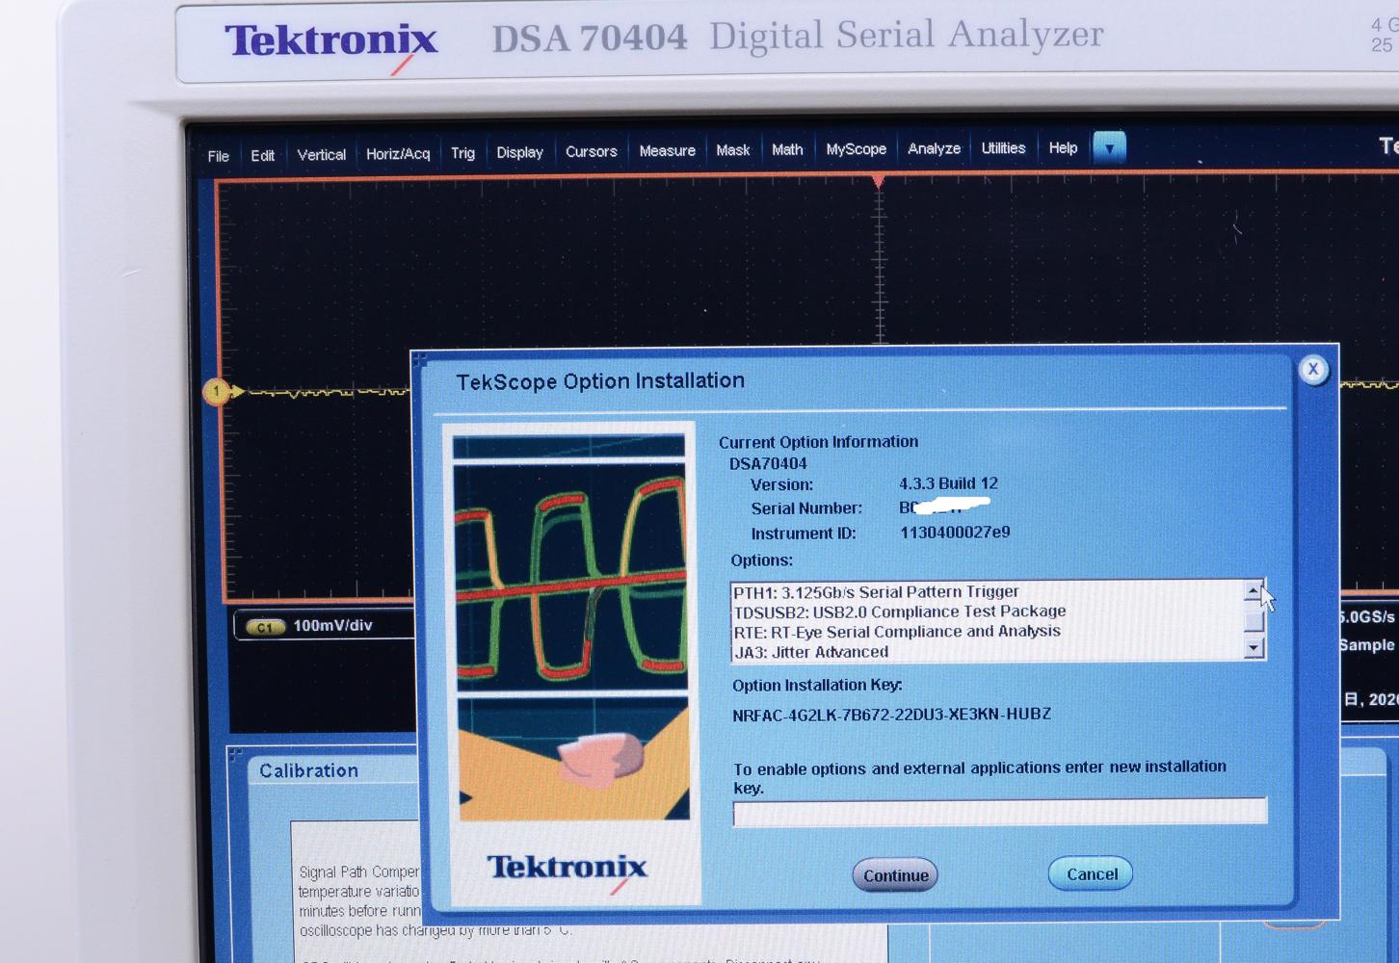Click the orange trigger position marker

878,180
